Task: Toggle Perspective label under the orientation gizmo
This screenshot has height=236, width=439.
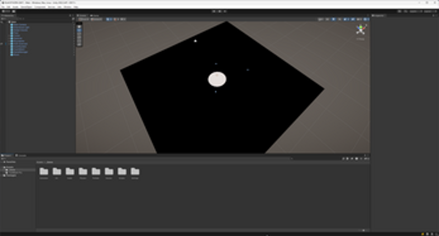Action: click(361, 39)
